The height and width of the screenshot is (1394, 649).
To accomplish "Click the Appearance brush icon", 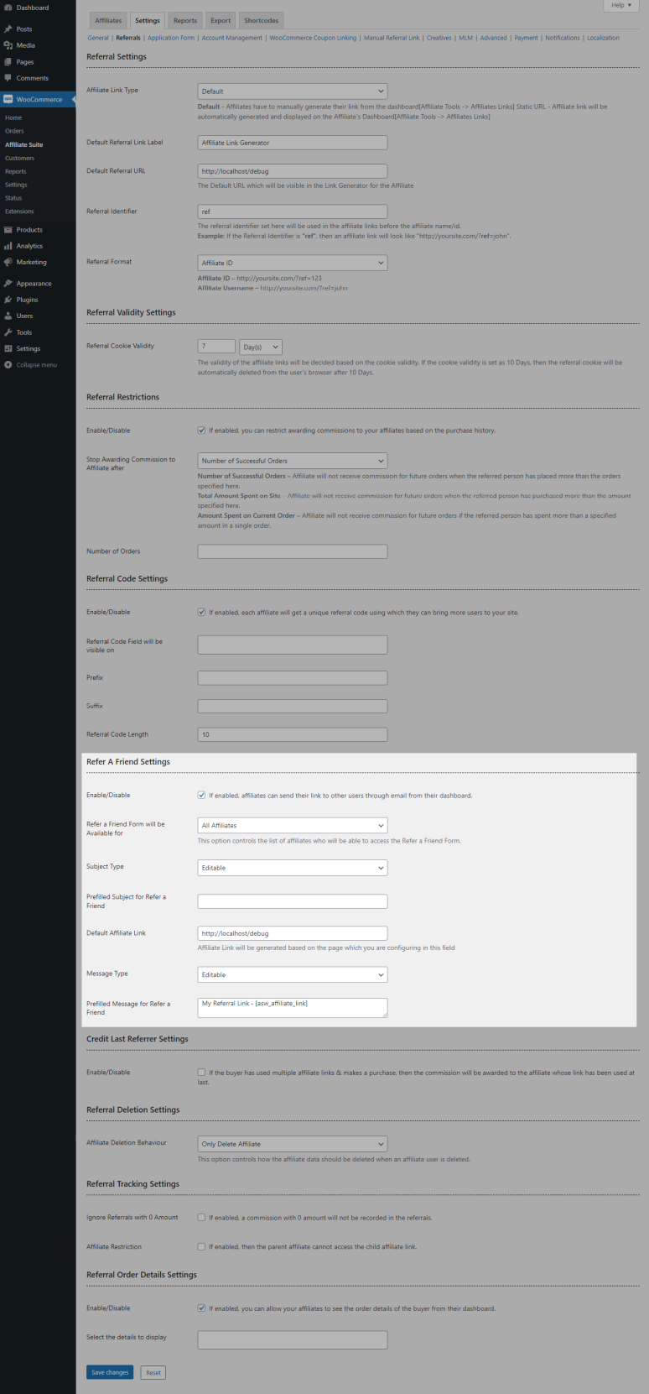I will point(8,284).
